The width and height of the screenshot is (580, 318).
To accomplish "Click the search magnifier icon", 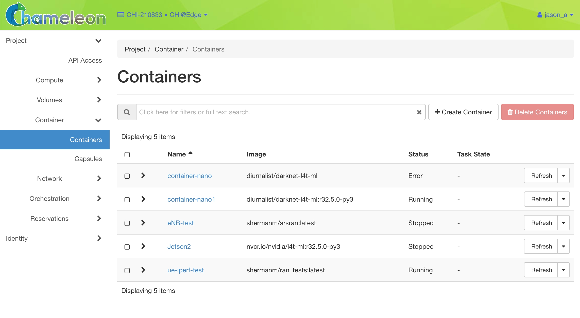I will coord(127,112).
